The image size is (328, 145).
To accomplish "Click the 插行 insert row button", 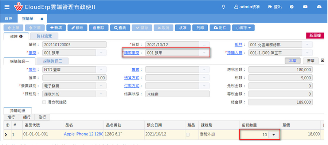I will coord(27,117).
